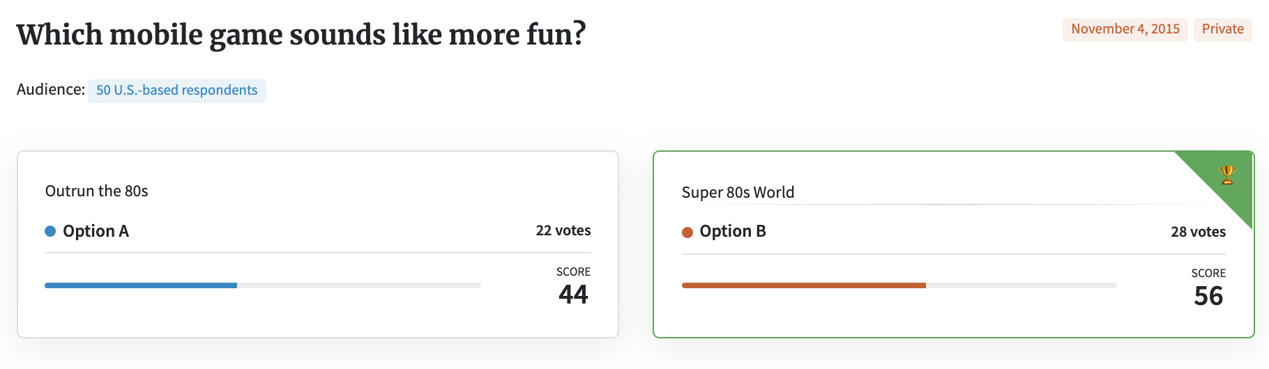Click the Audience label
The height and width of the screenshot is (369, 1269).
tap(51, 90)
